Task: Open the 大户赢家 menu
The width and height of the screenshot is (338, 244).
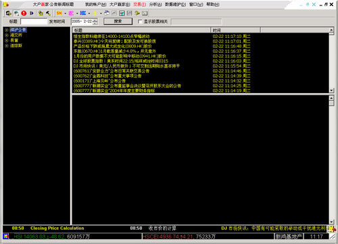Action: (120, 5)
